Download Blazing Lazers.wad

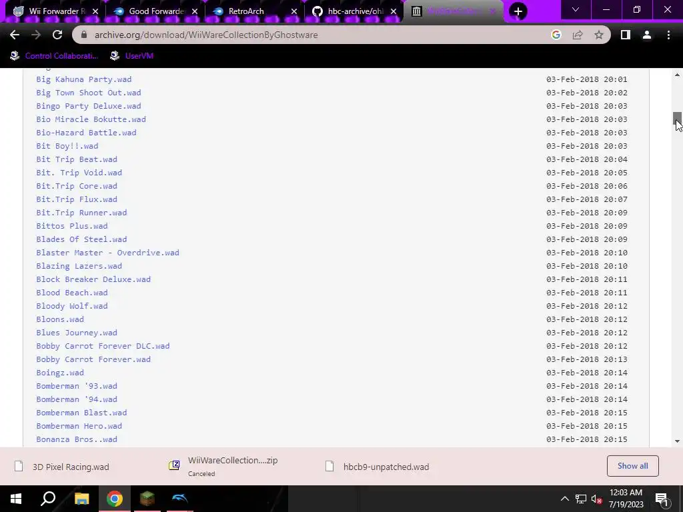pyautogui.click(x=79, y=266)
